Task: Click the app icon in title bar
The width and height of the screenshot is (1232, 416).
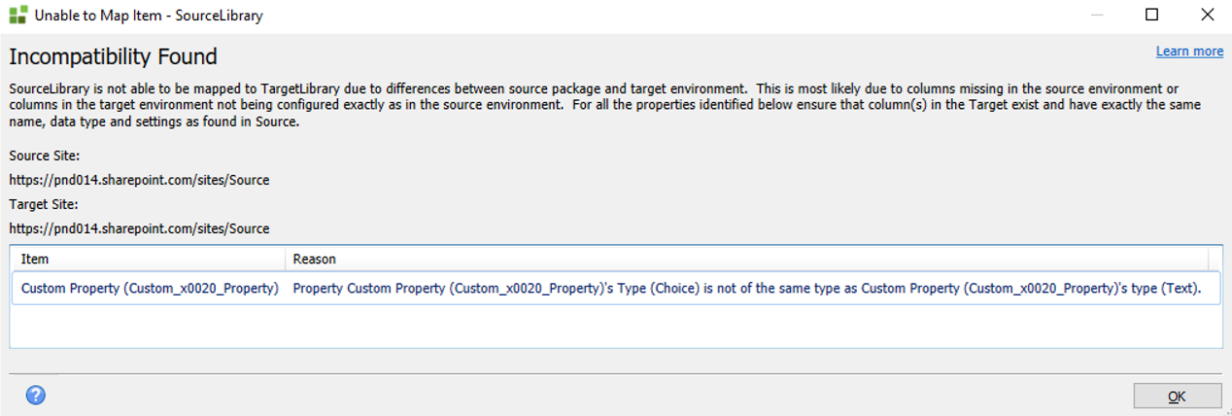Action: (17, 16)
